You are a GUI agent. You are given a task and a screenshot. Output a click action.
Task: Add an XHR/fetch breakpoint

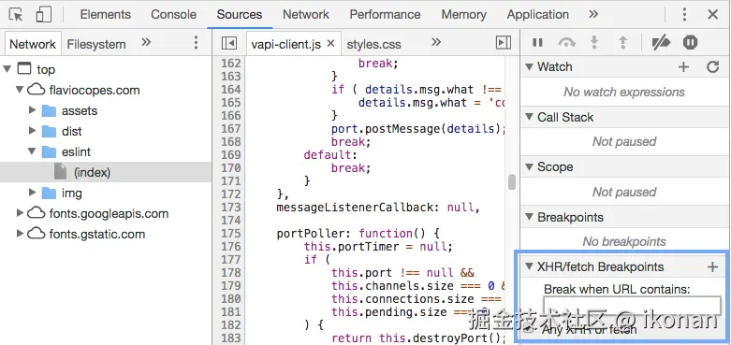point(712,267)
